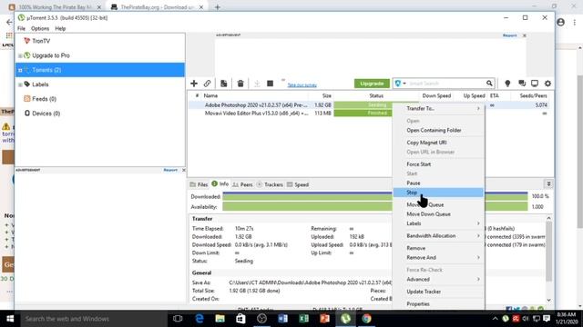The image size is (583, 327).
Task: Switch to the Files tab
Action: pyautogui.click(x=199, y=184)
